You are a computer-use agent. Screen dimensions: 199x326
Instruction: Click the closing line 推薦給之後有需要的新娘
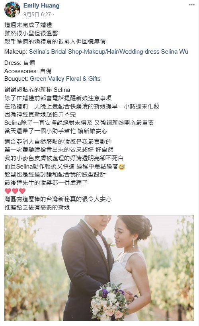pyautogui.click(x=37, y=207)
